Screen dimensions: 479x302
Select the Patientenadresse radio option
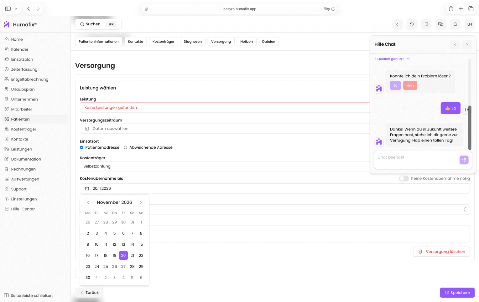[x=82, y=147]
